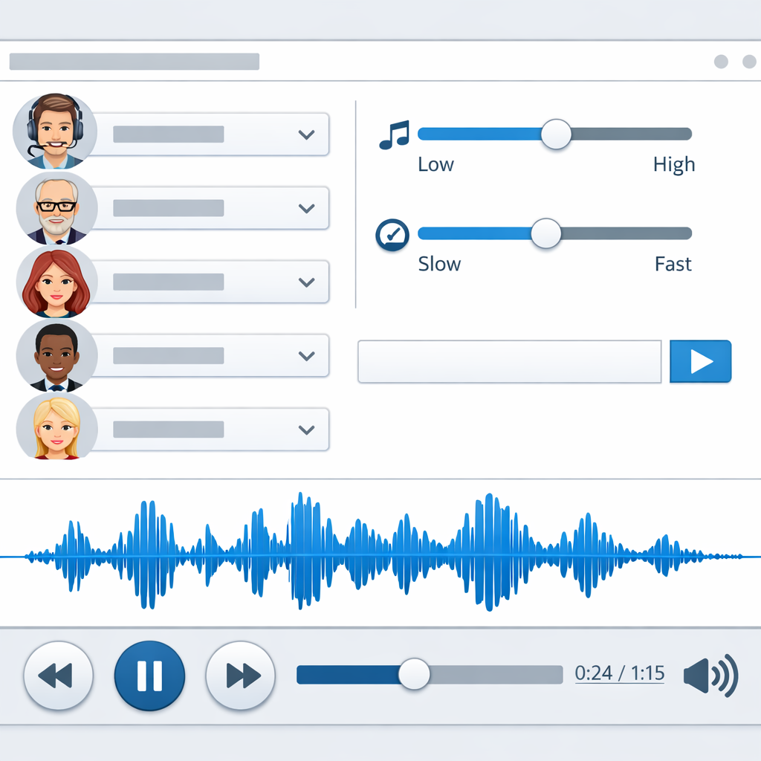Click the 0:24 / 1:15 time link
The image size is (761, 761).
click(x=619, y=673)
